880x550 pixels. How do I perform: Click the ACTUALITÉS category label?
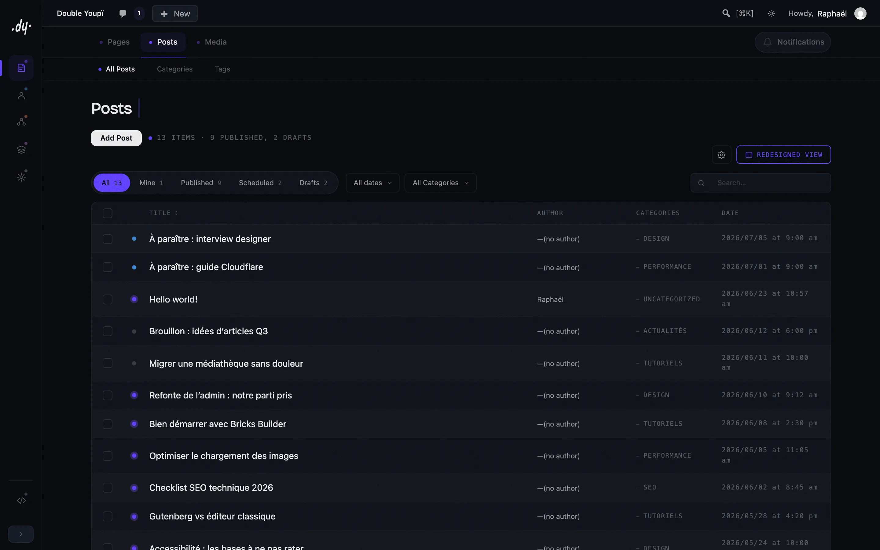click(665, 331)
